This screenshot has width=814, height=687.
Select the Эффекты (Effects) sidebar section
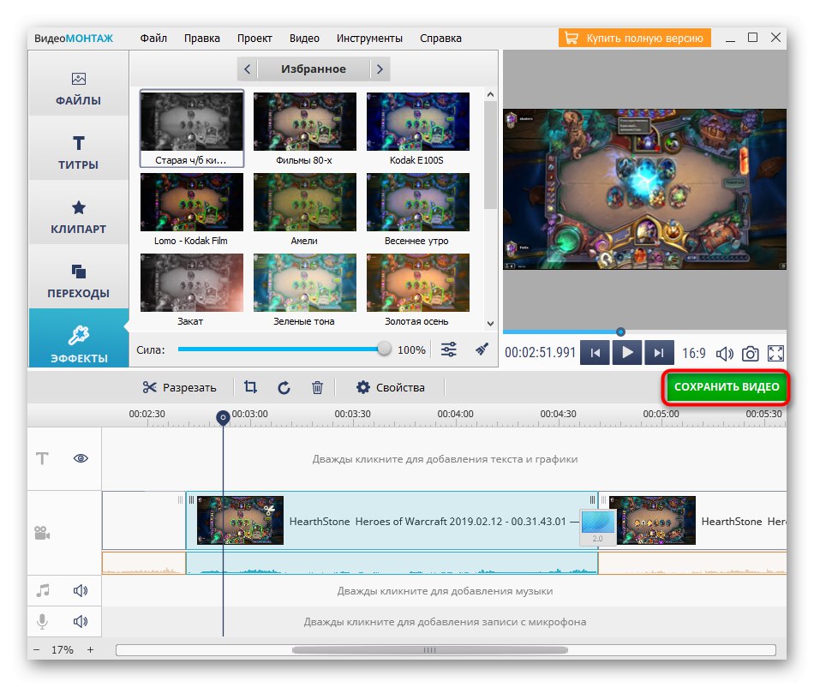point(78,338)
